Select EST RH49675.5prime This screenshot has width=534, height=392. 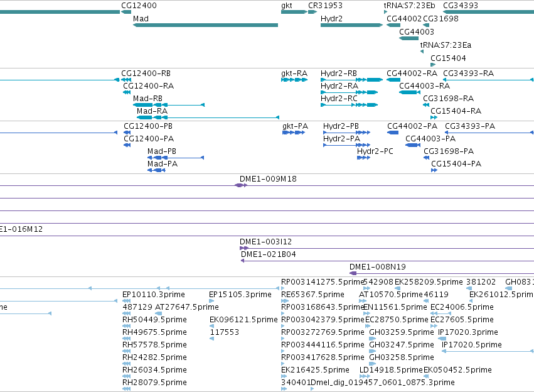coord(154,332)
